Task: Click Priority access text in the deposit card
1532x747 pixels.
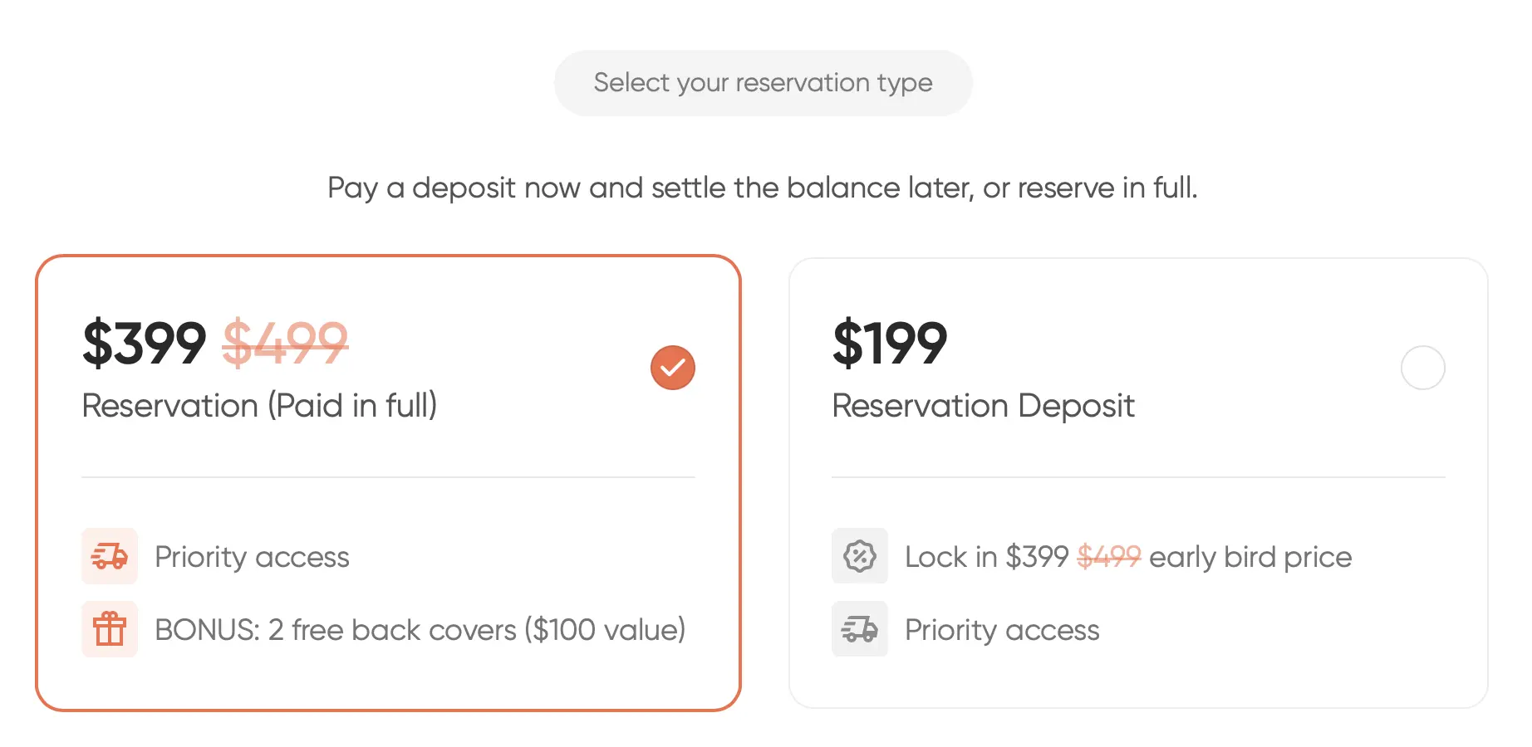Action: click(x=1002, y=630)
